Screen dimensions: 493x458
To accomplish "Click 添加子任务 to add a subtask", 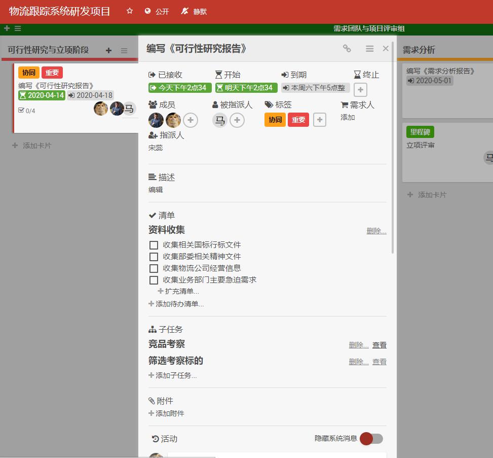I will coord(173,375).
